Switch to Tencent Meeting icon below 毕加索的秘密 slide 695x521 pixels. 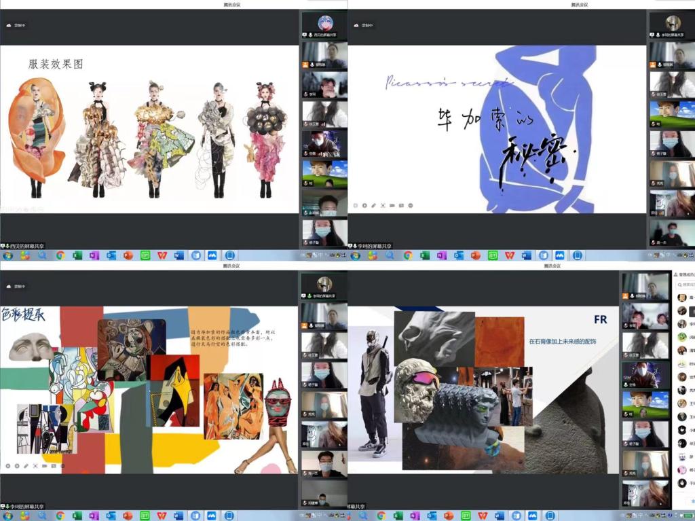560,255
